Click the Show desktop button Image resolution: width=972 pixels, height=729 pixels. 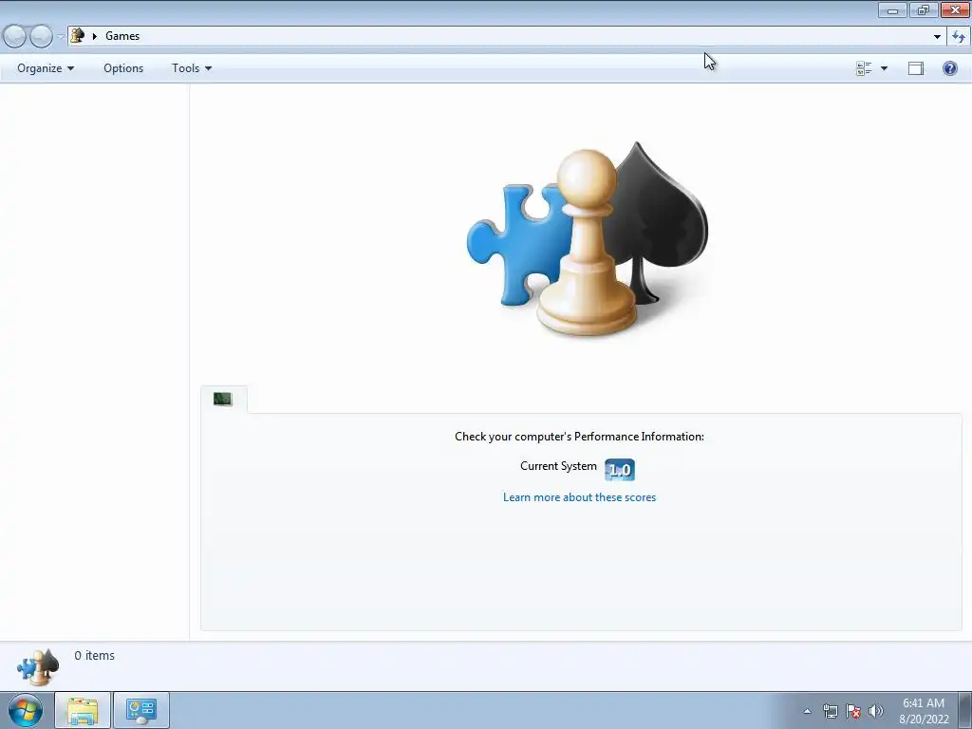point(965,711)
